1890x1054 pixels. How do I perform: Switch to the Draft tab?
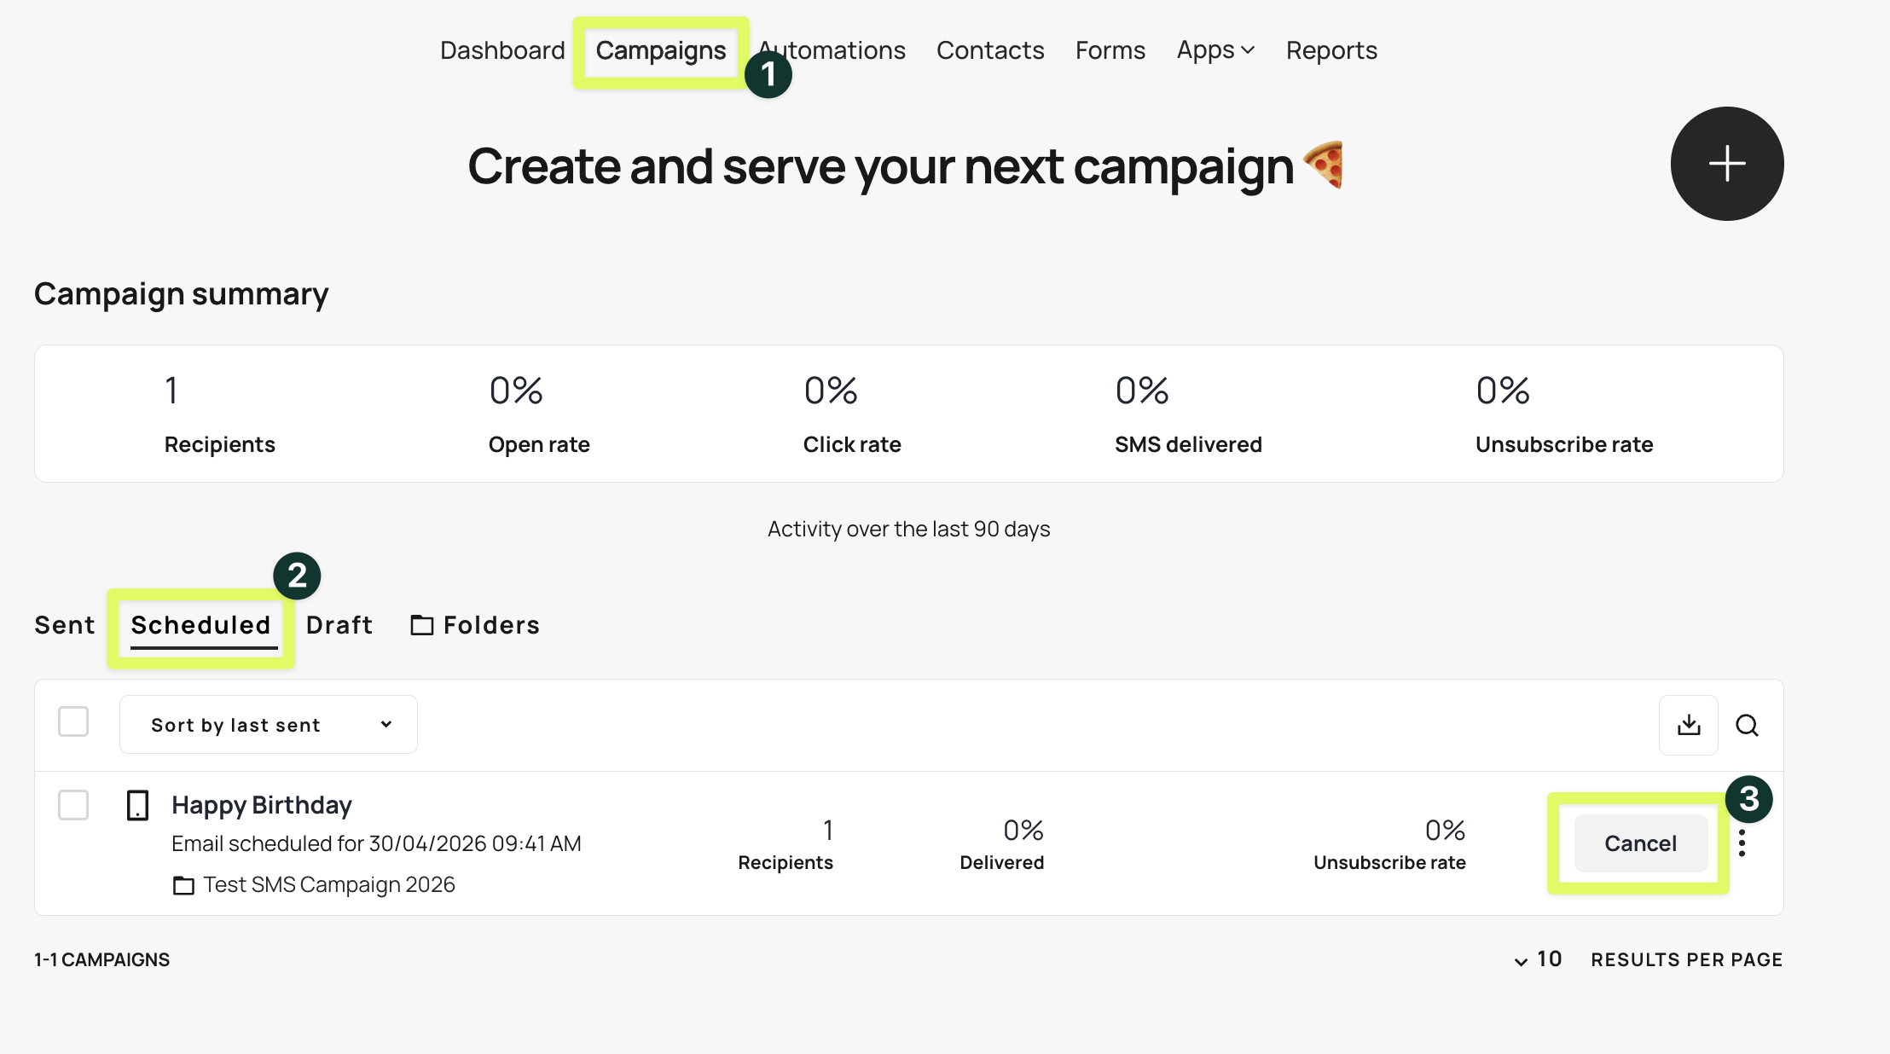click(339, 625)
